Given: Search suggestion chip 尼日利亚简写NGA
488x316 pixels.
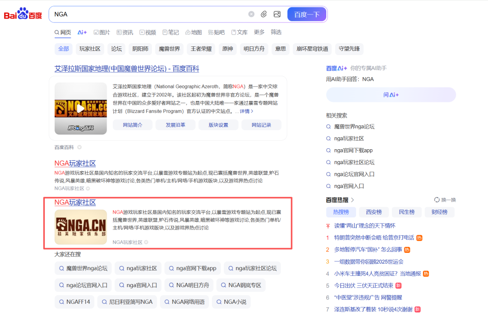Looking at the screenshot, I should pos(127,302).
